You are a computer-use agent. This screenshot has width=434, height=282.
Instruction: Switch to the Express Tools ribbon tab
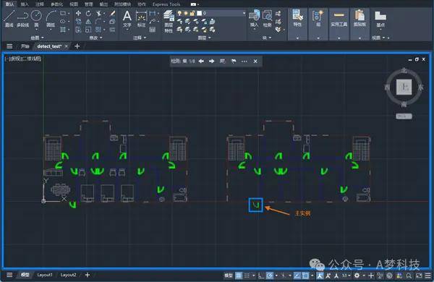point(166,4)
